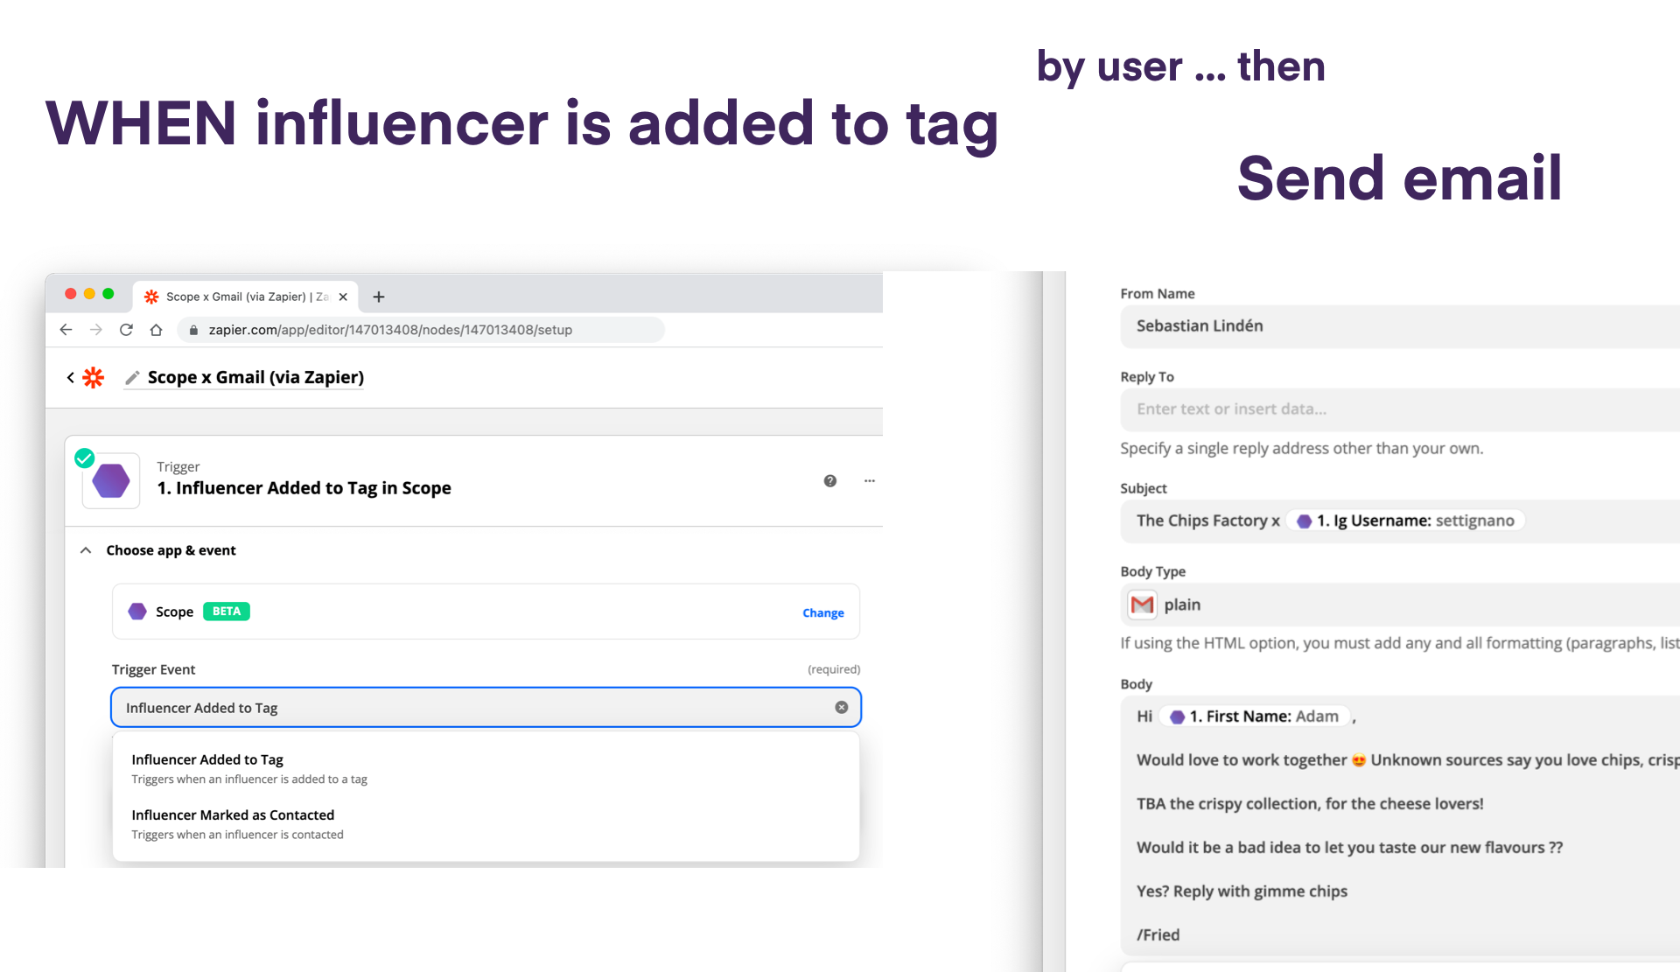
Task: Click the Trigger Event label
Action: pyautogui.click(x=153, y=669)
